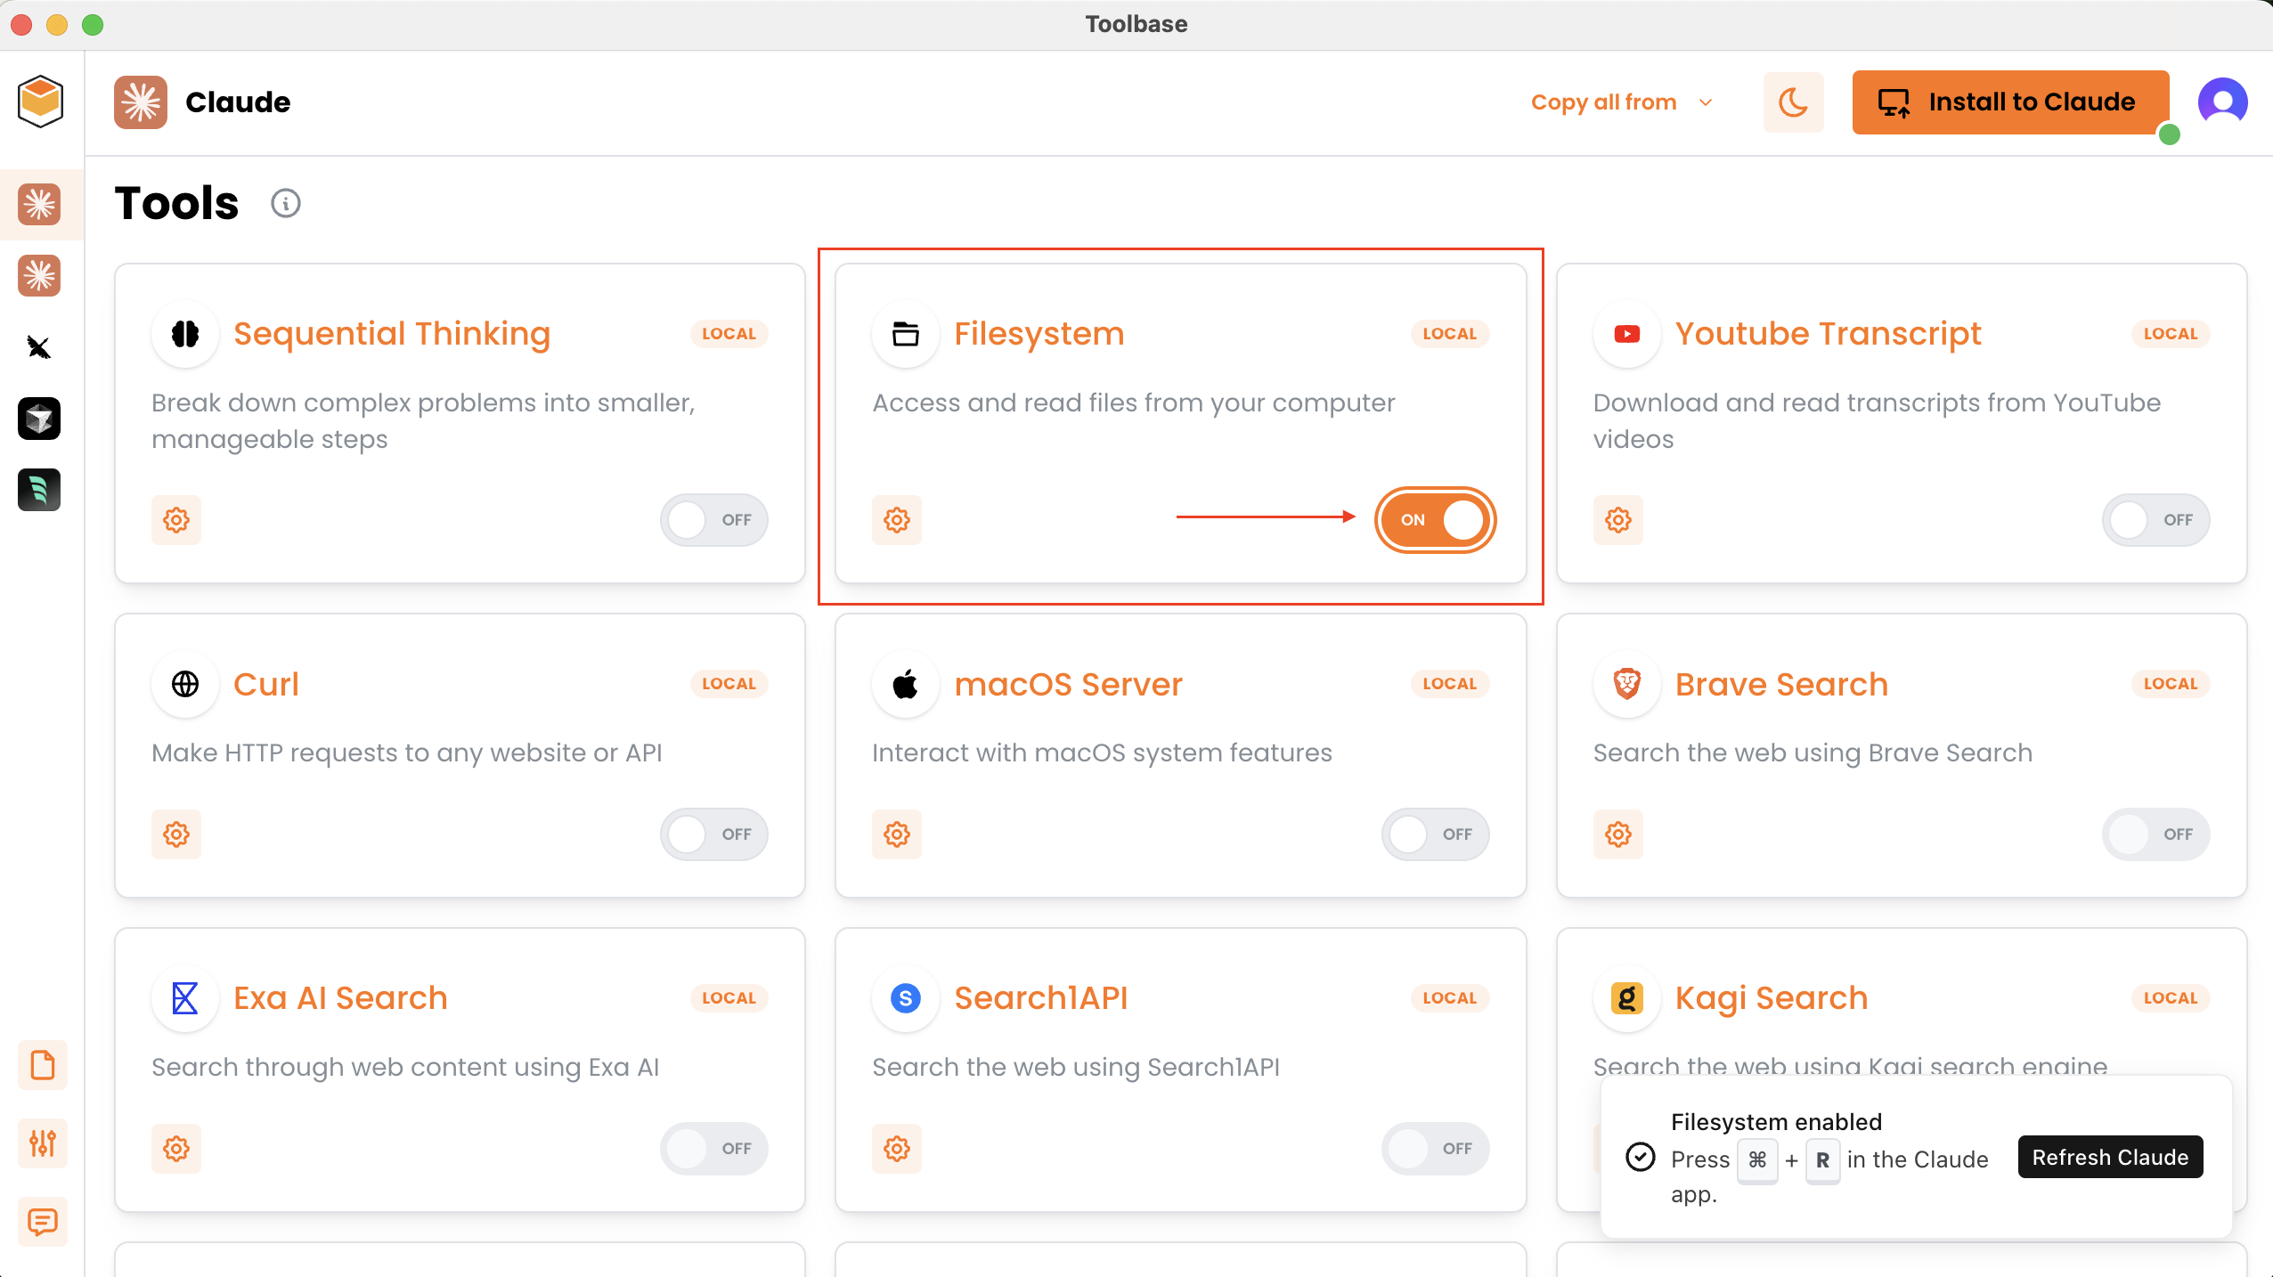Open the document page in sidebar
The image size is (2273, 1277).
42,1065
